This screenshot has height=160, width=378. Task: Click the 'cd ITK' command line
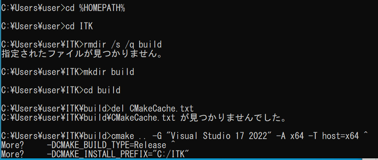(x=77, y=27)
